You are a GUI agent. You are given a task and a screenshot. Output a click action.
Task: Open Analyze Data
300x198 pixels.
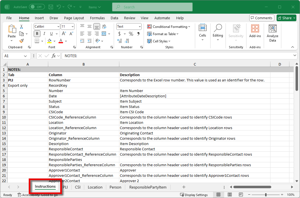(272, 33)
